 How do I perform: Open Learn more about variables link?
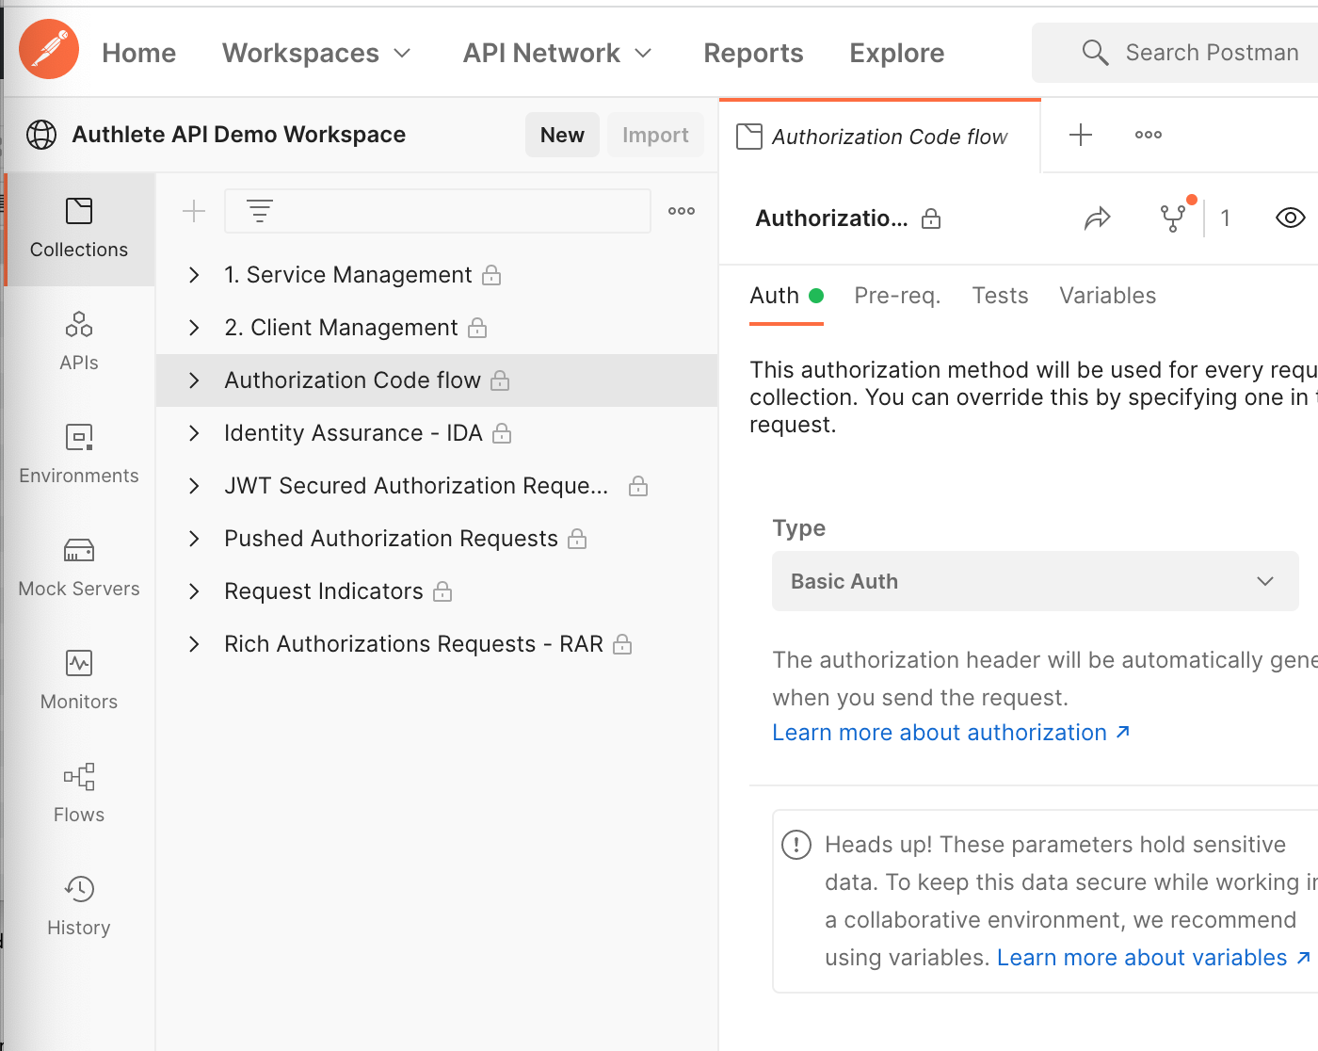pos(1153,958)
